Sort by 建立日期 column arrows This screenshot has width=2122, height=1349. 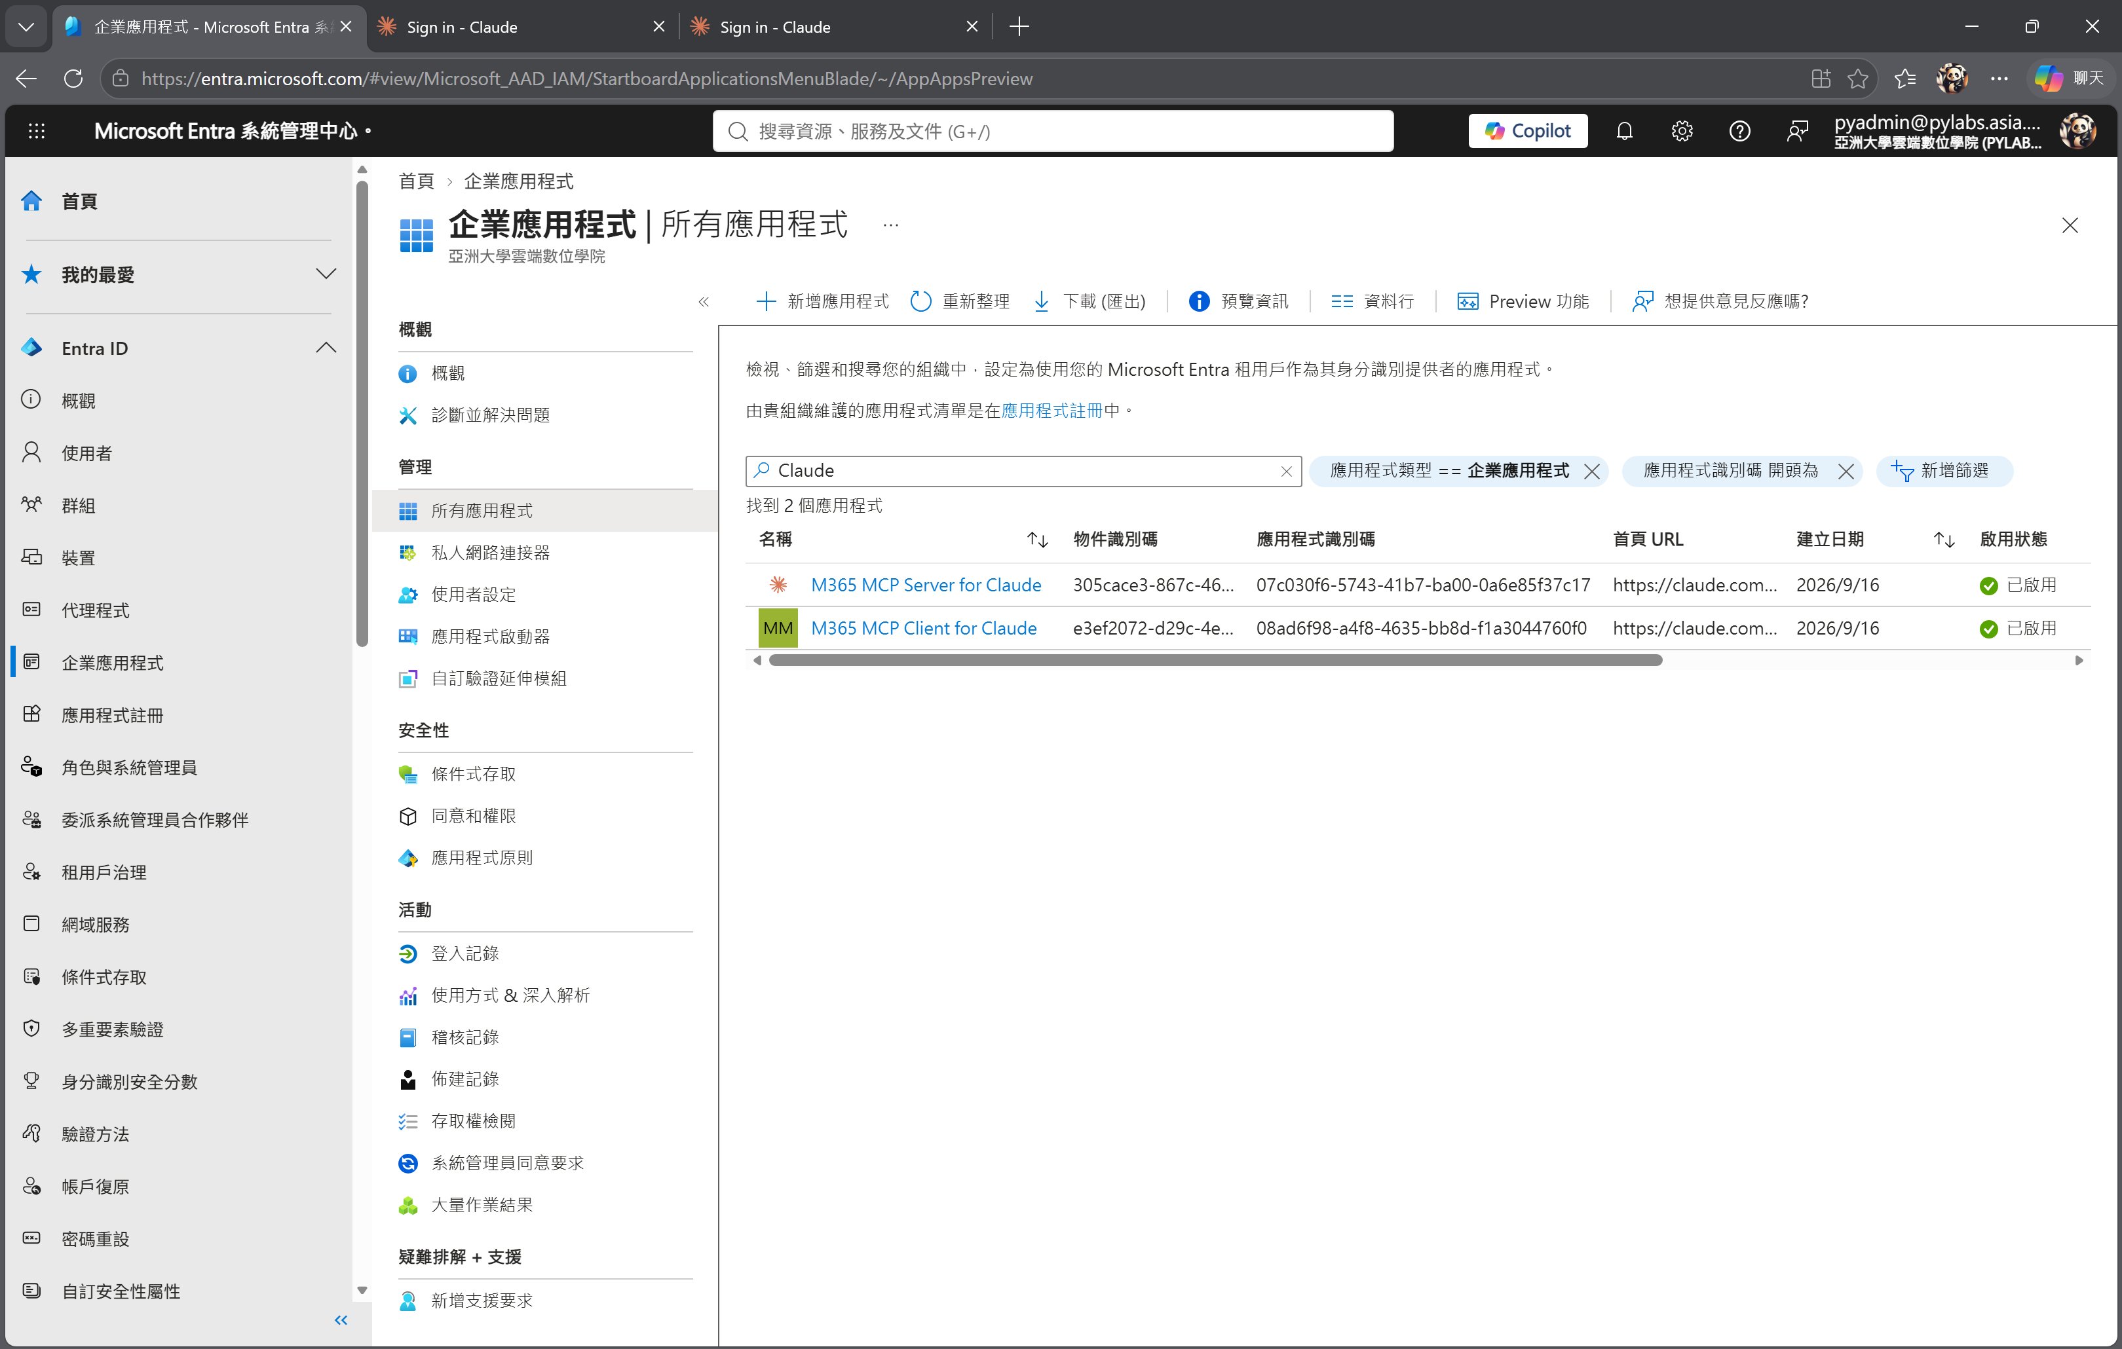[x=1944, y=539]
